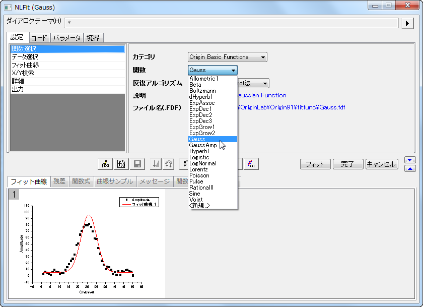The width and height of the screenshot is (423, 307).
Task: Open the 残差 preview tab
Action: point(59,181)
